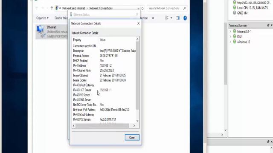Select the Description Intel PRO/1000 row
273x153 pixels.
pos(104,51)
